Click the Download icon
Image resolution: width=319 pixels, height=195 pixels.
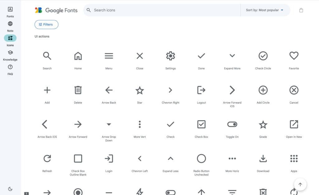tap(263, 158)
